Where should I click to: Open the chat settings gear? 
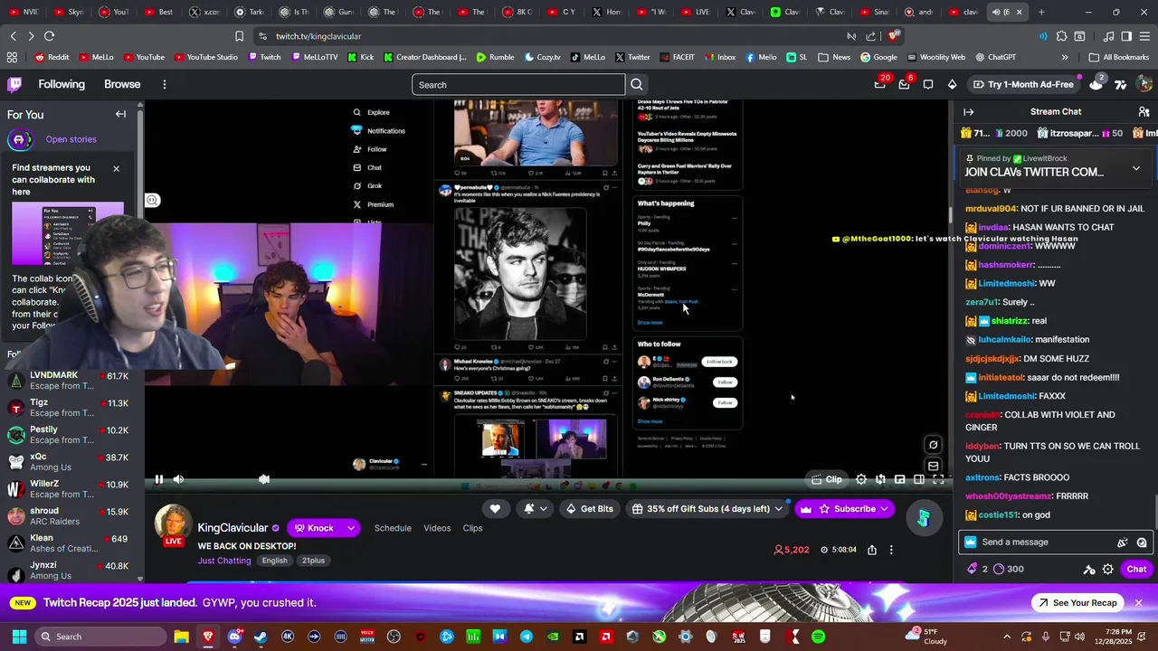pyautogui.click(x=1108, y=569)
